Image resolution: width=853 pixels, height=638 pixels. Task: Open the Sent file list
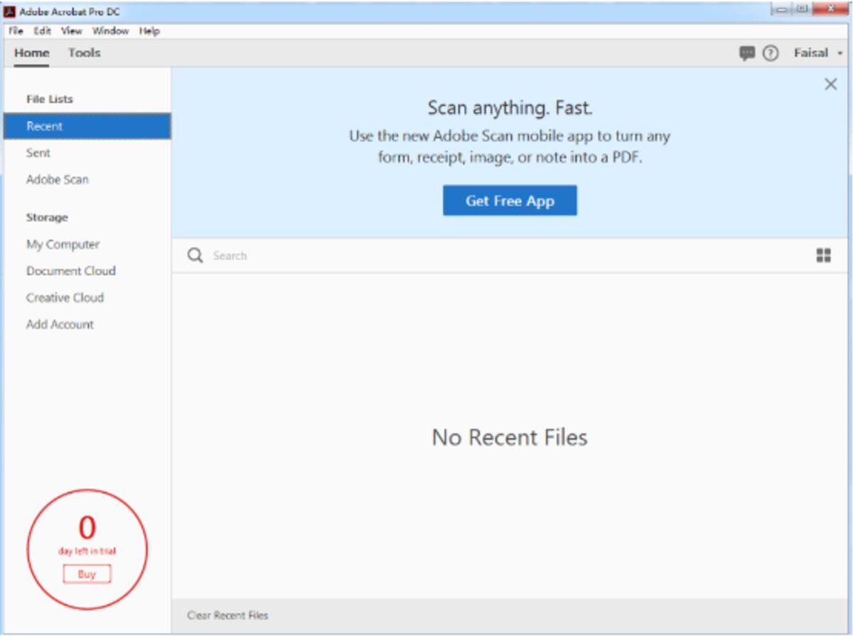coord(38,153)
